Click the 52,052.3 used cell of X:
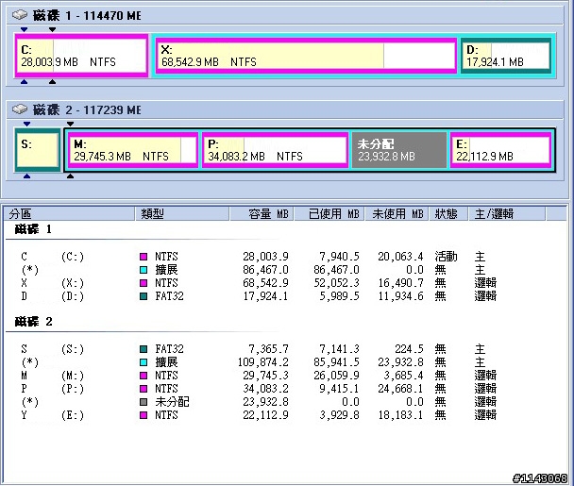The height and width of the screenshot is (486, 574). (336, 283)
